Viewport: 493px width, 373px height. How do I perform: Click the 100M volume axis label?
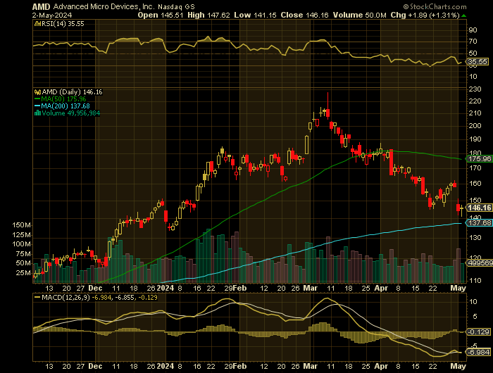pos(21,244)
